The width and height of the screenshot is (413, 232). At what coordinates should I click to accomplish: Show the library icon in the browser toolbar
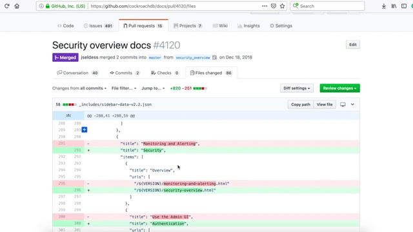pos(394,6)
